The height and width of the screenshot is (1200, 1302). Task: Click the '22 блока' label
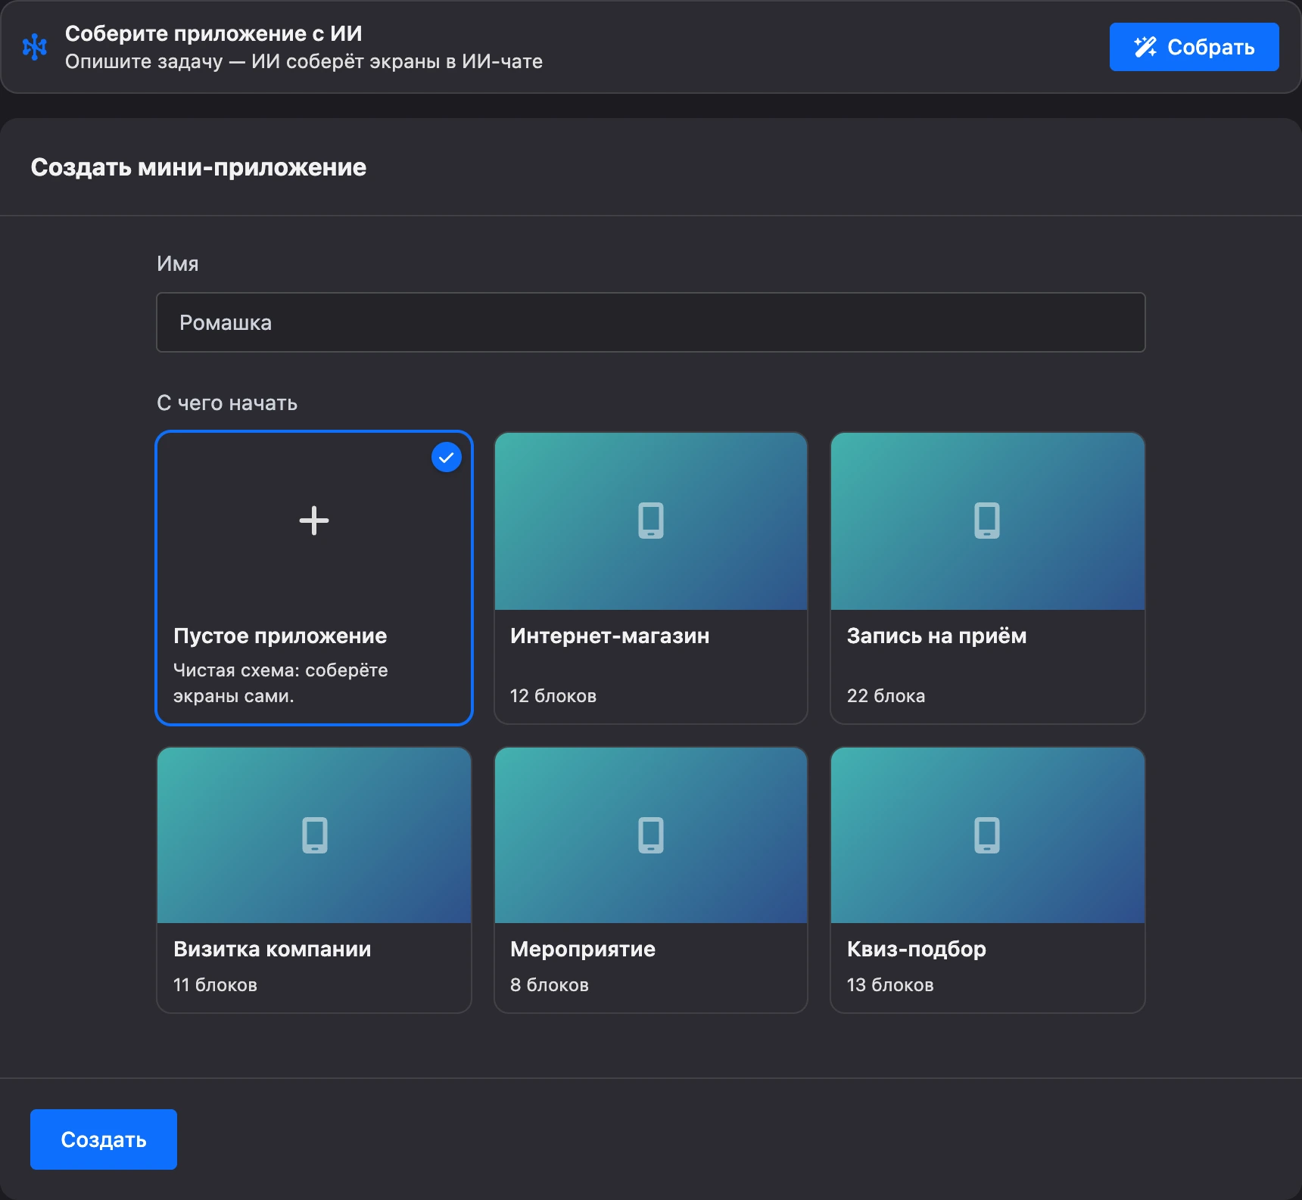point(886,695)
